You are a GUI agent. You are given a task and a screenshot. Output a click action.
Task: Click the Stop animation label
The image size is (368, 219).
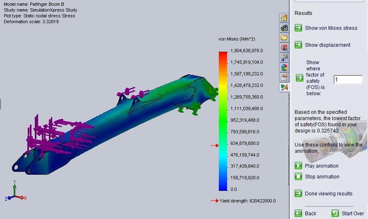tap(322, 176)
